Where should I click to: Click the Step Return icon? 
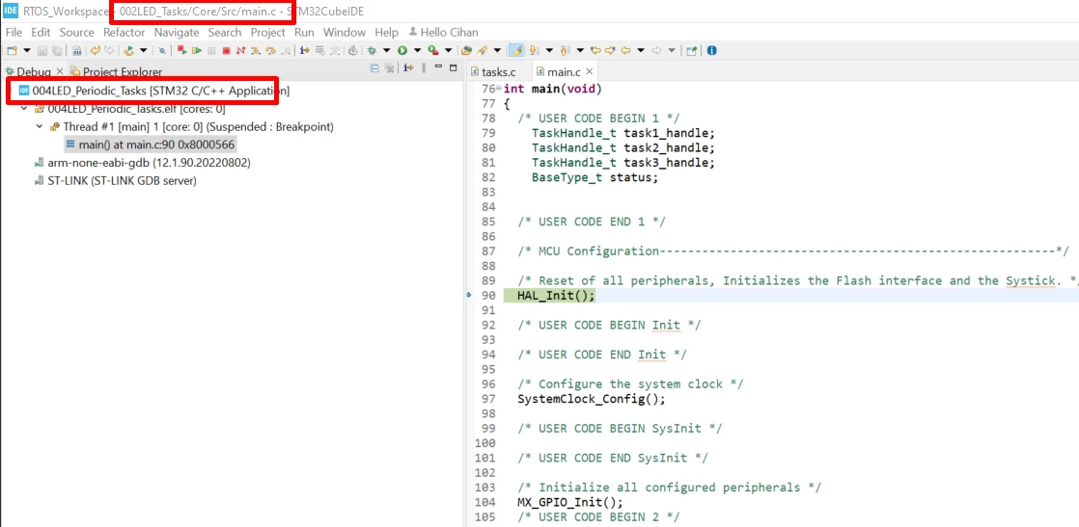[x=286, y=50]
